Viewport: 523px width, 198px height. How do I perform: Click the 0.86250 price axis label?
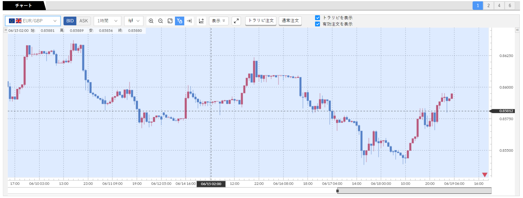click(x=506, y=56)
